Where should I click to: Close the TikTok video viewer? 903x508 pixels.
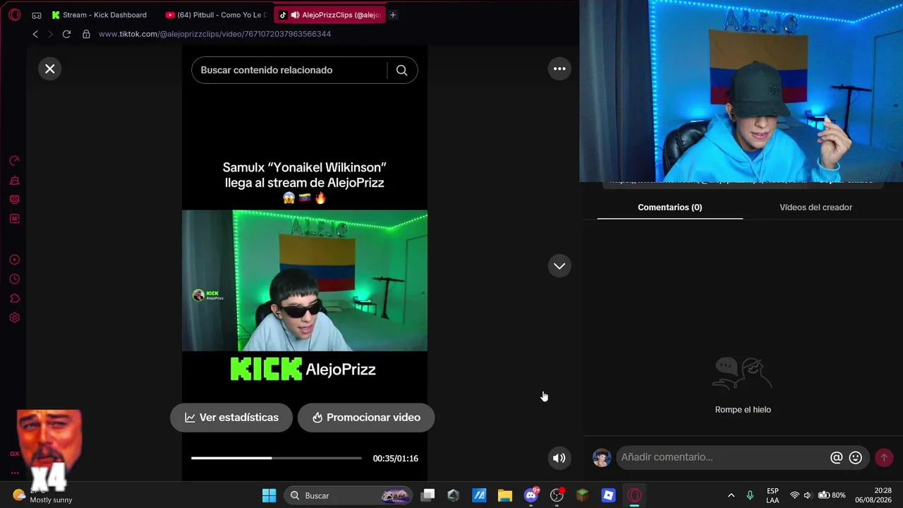pos(50,68)
